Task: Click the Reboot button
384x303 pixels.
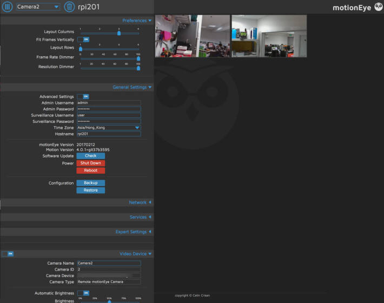Action: pos(91,170)
